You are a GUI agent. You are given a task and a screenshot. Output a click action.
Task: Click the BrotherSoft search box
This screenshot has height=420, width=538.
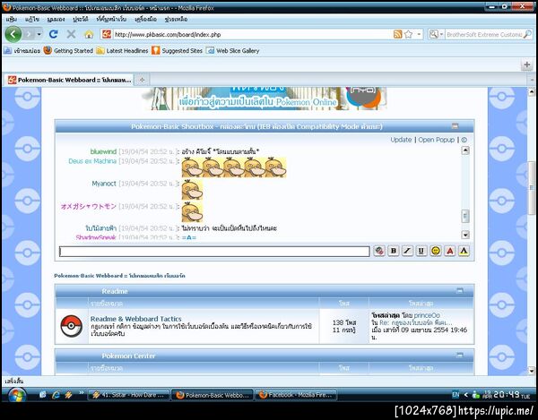pyautogui.click(x=484, y=34)
